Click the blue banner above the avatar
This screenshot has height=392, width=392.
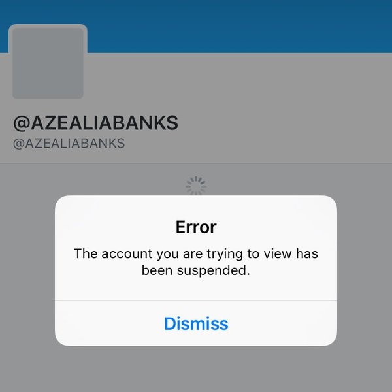click(48, 12)
